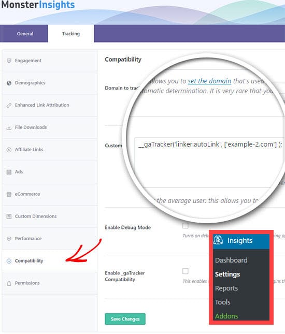Click the Insights monster logo icon

coord(218,240)
